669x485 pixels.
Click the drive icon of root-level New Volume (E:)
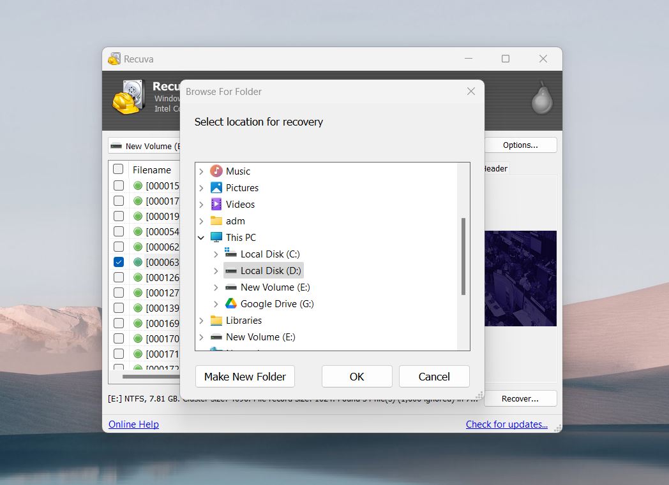pyautogui.click(x=216, y=337)
